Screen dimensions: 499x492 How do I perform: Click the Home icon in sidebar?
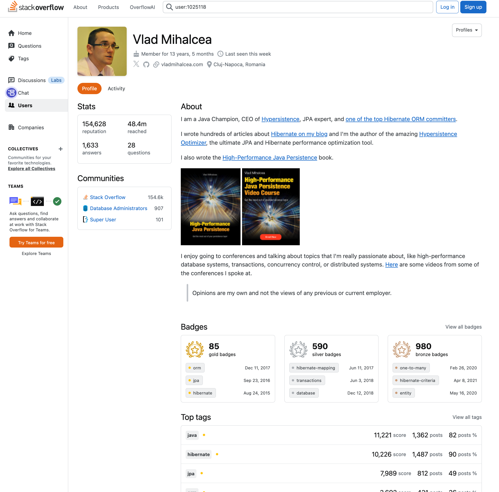coord(11,33)
